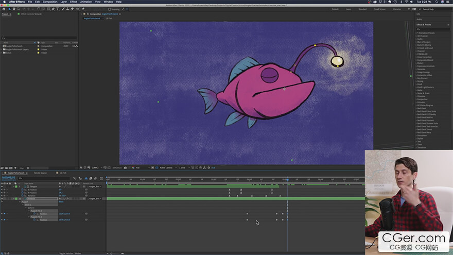The height and width of the screenshot is (255, 453).
Task: Open the Active Camera dropdown
Action: (x=167, y=168)
